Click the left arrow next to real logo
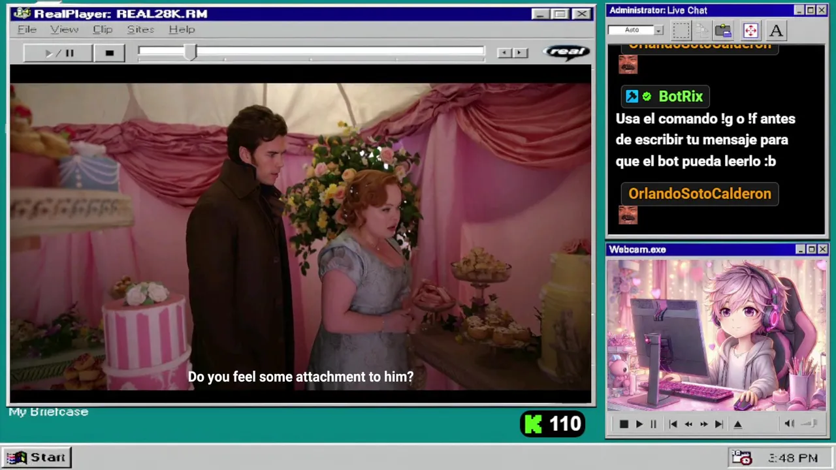Image resolution: width=836 pixels, height=470 pixels. 504,53
